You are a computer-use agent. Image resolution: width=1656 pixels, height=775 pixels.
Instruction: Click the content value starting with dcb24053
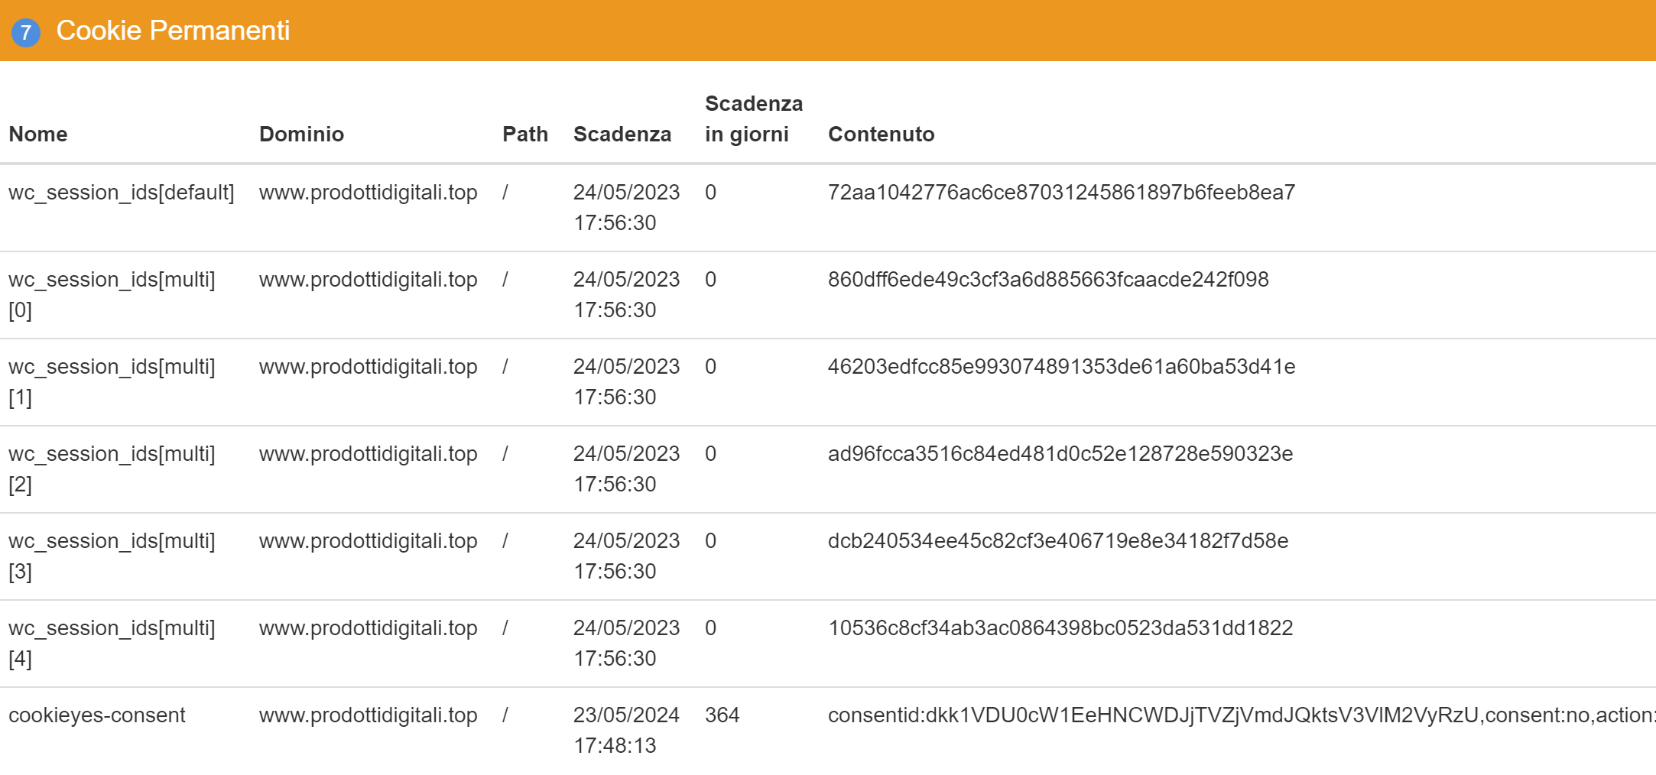pos(1058,541)
